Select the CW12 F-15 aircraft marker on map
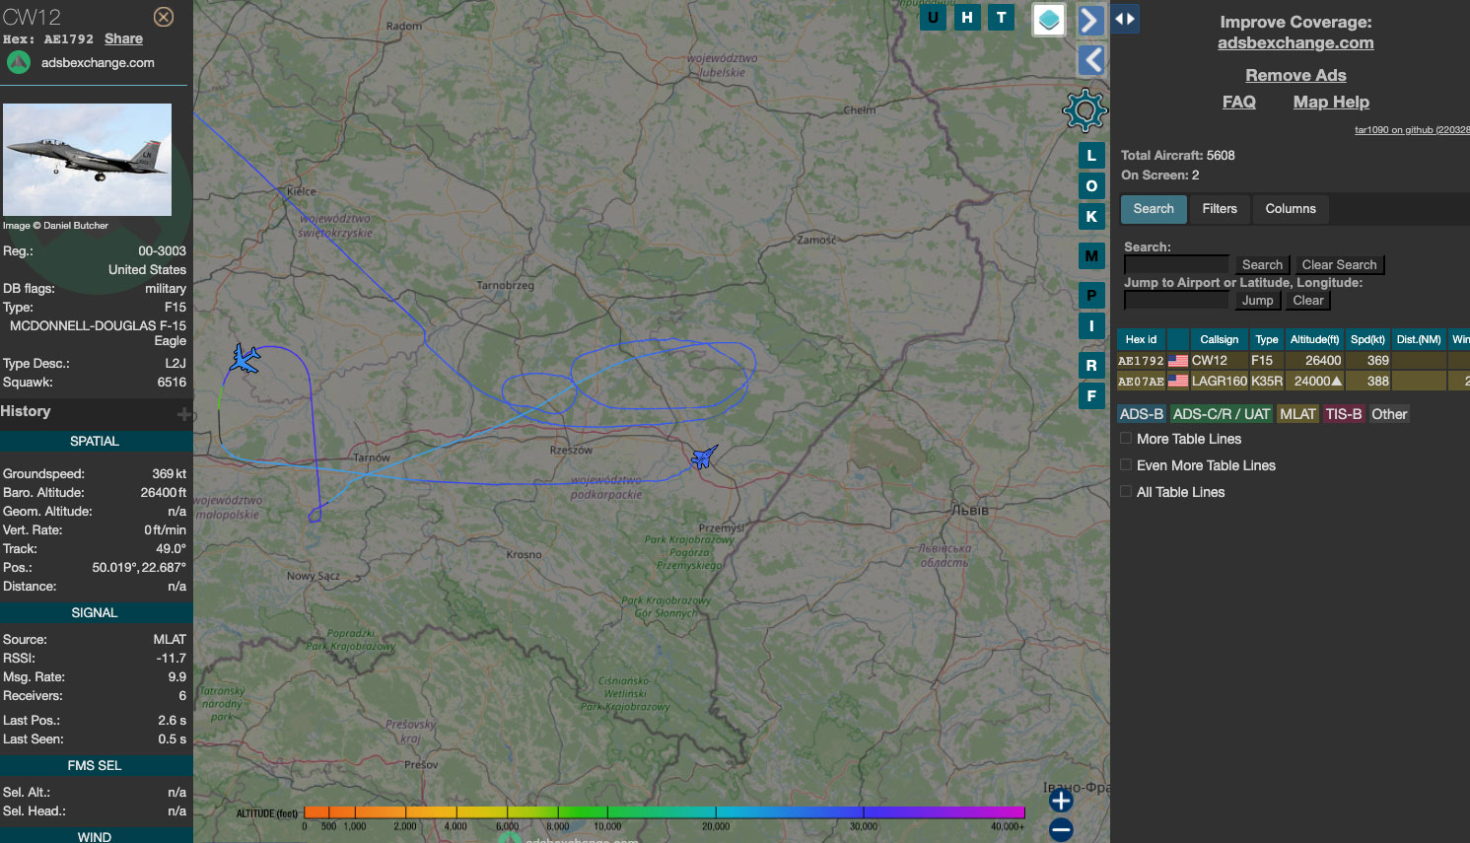The image size is (1470, 843). [x=704, y=457]
